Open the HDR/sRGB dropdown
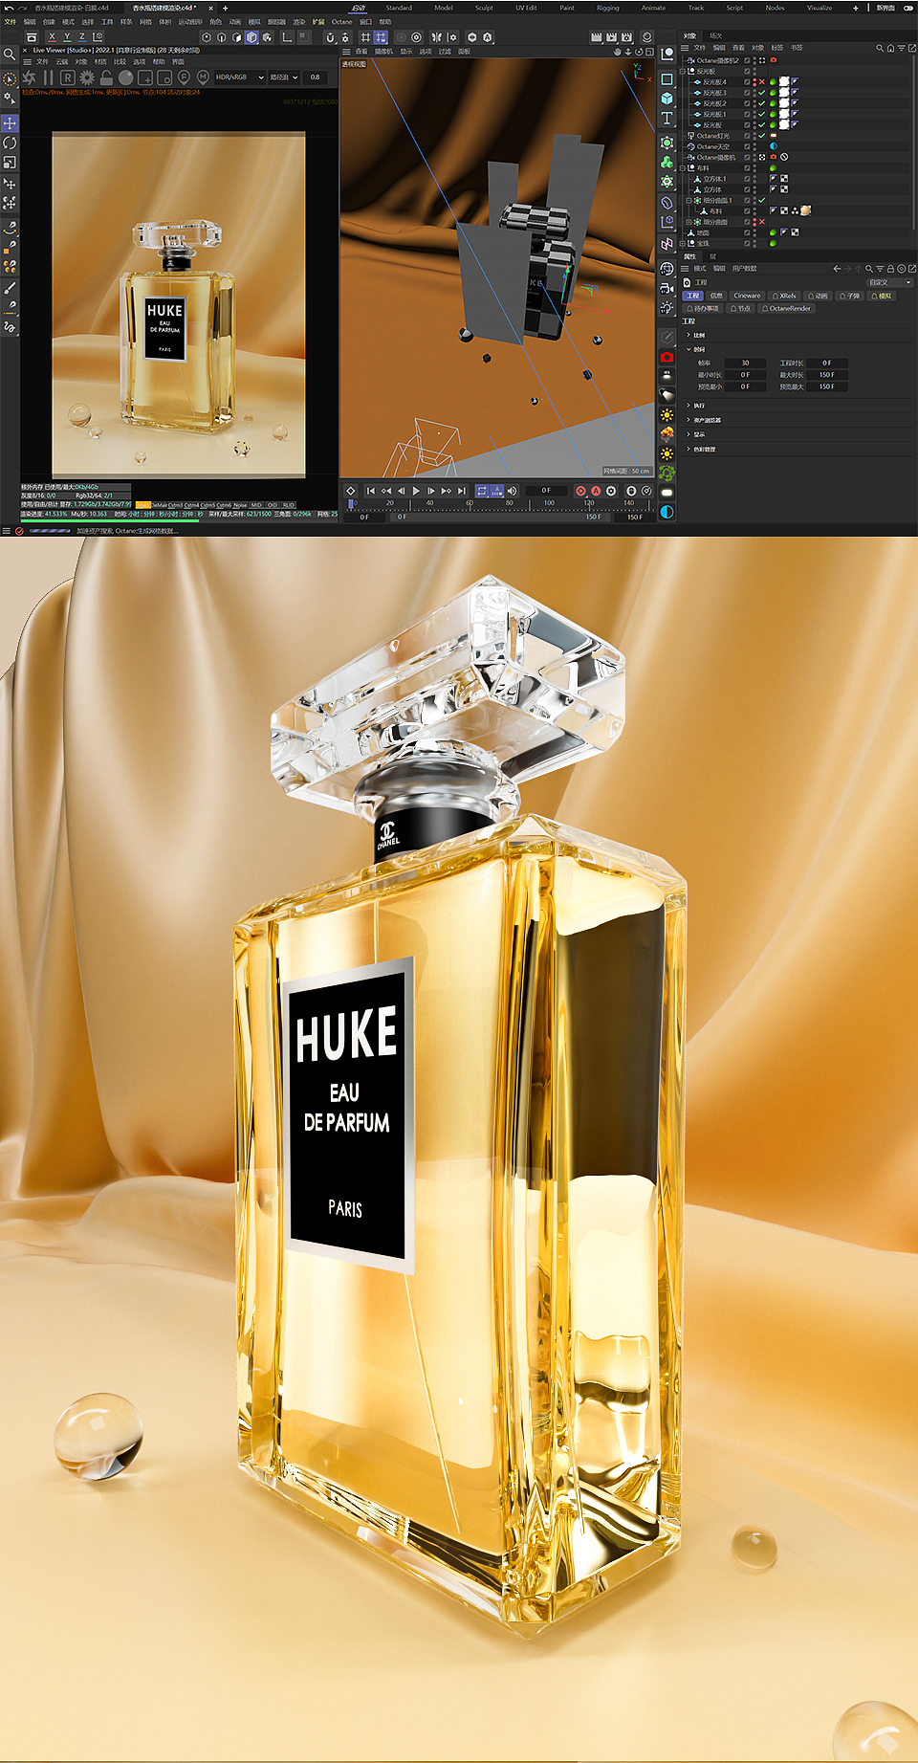Image resolution: width=918 pixels, height=1763 pixels. (239, 77)
